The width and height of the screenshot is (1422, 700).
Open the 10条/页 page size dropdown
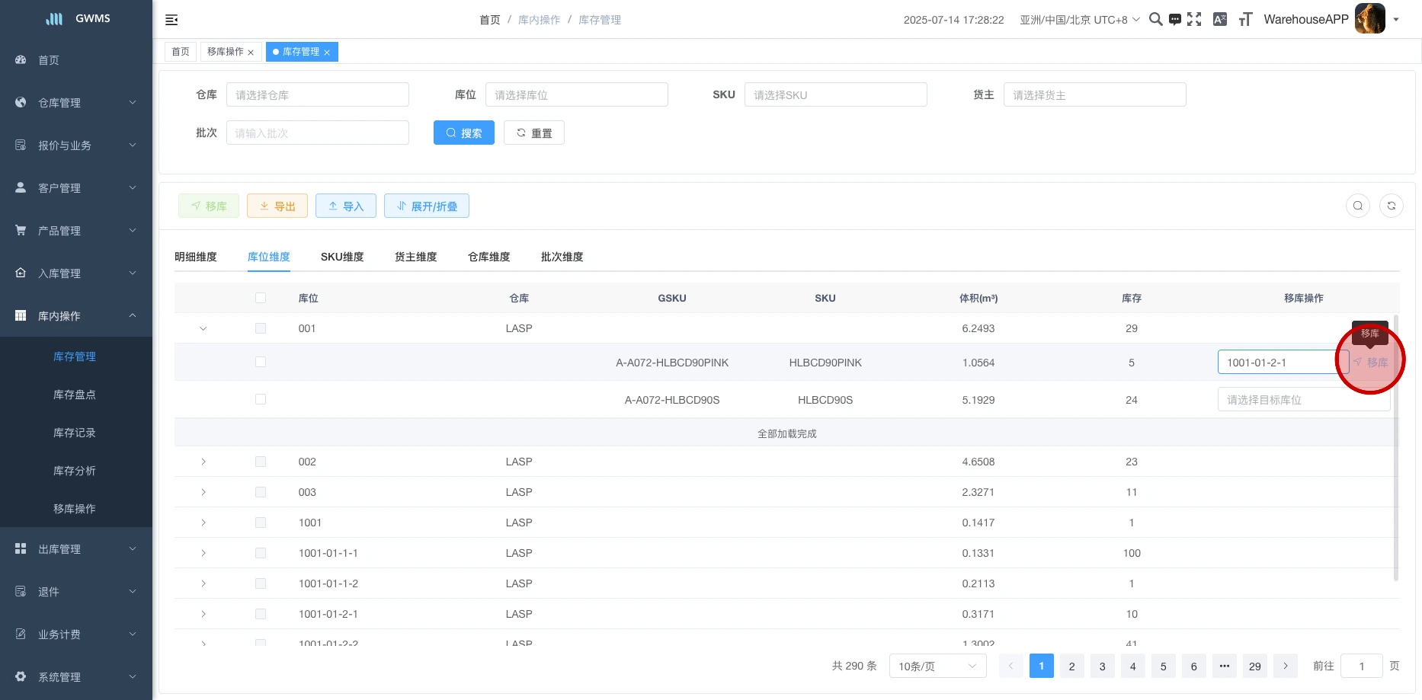tap(937, 666)
